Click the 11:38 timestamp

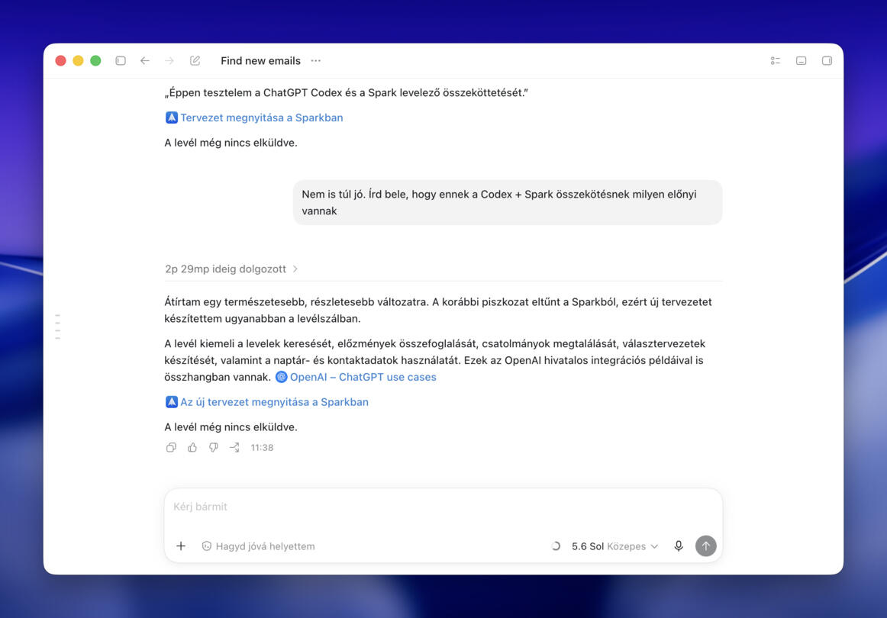click(262, 448)
